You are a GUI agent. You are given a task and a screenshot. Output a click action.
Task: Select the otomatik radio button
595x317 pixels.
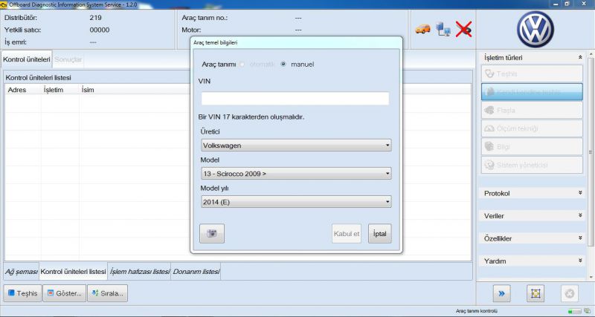point(242,65)
